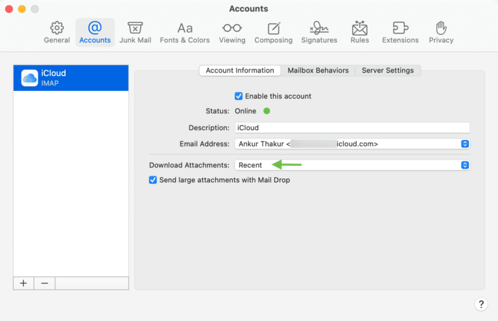The width and height of the screenshot is (498, 321).
Task: Open the Signatures preferences pane
Action: (x=319, y=32)
